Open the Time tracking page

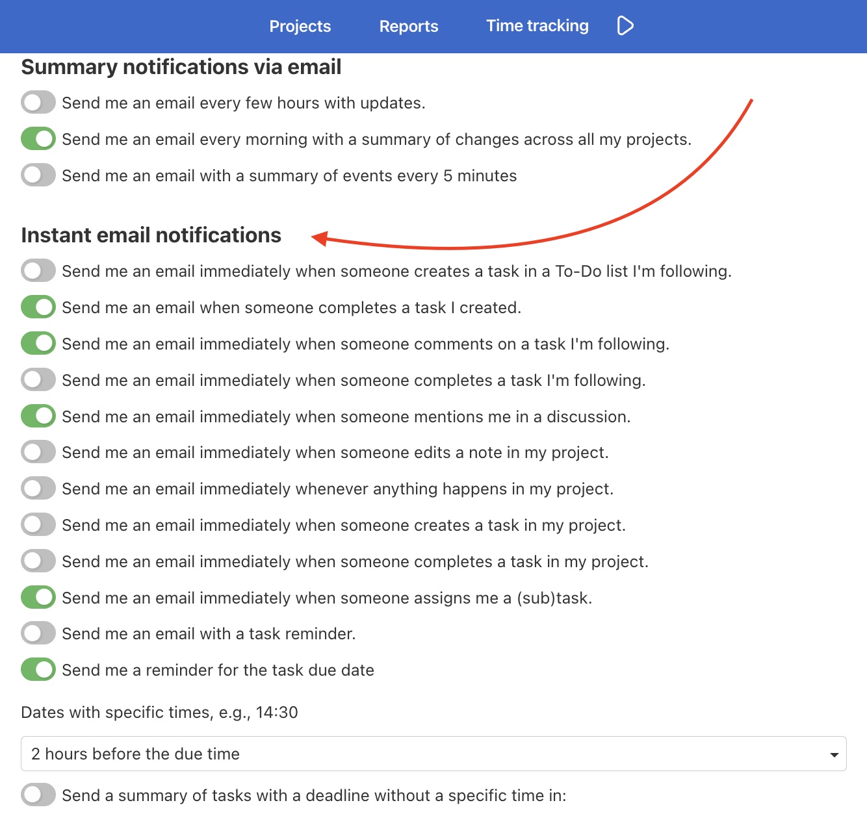pyautogui.click(x=537, y=25)
